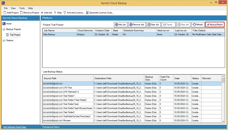Click the Source Path column header
The height and width of the screenshot is (130, 228).
tap(68, 78)
